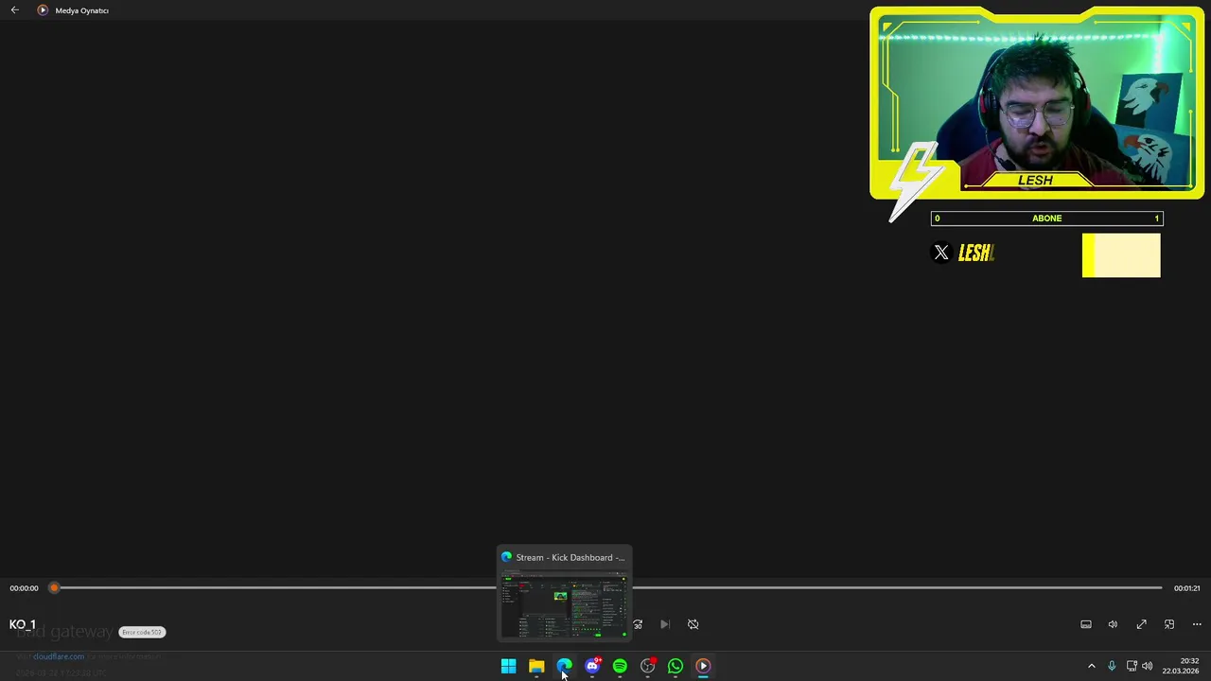This screenshot has height=681, width=1211.
Task: Open the clock and date panel
Action: point(1181,666)
